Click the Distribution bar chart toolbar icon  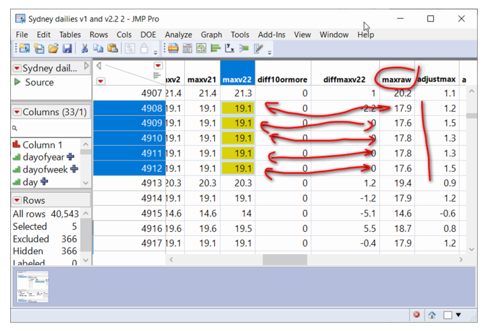point(215,49)
